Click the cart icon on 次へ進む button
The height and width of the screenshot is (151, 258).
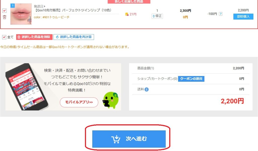[116, 139]
